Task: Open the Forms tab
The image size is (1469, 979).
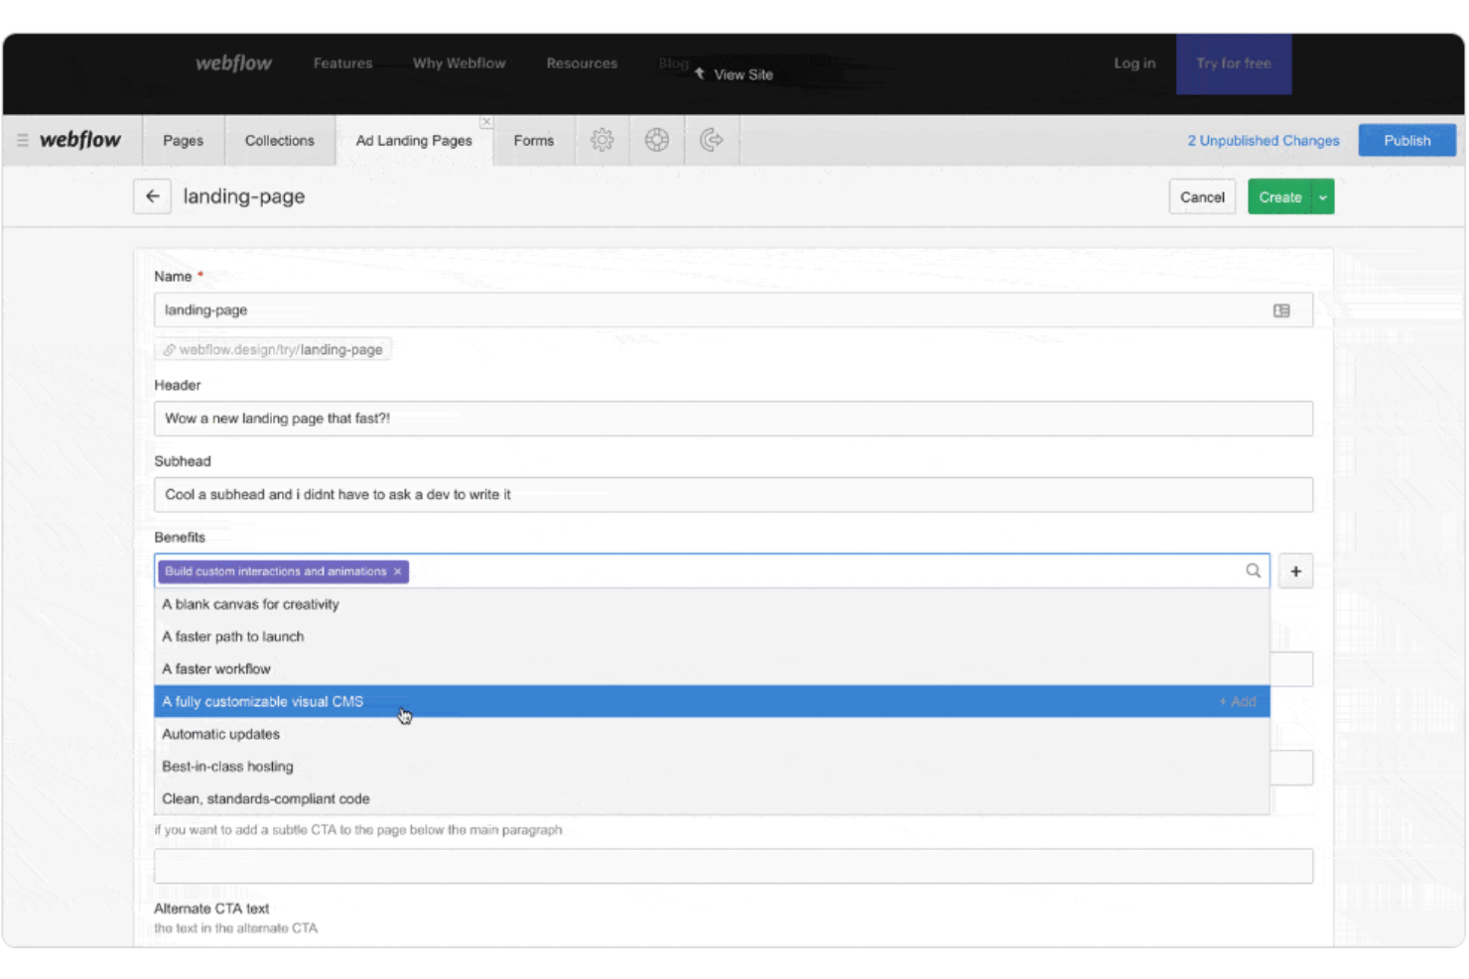Action: (x=533, y=141)
